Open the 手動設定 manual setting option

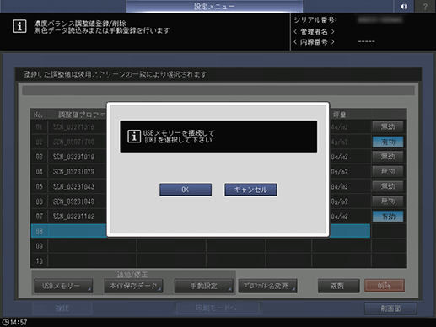pos(204,286)
